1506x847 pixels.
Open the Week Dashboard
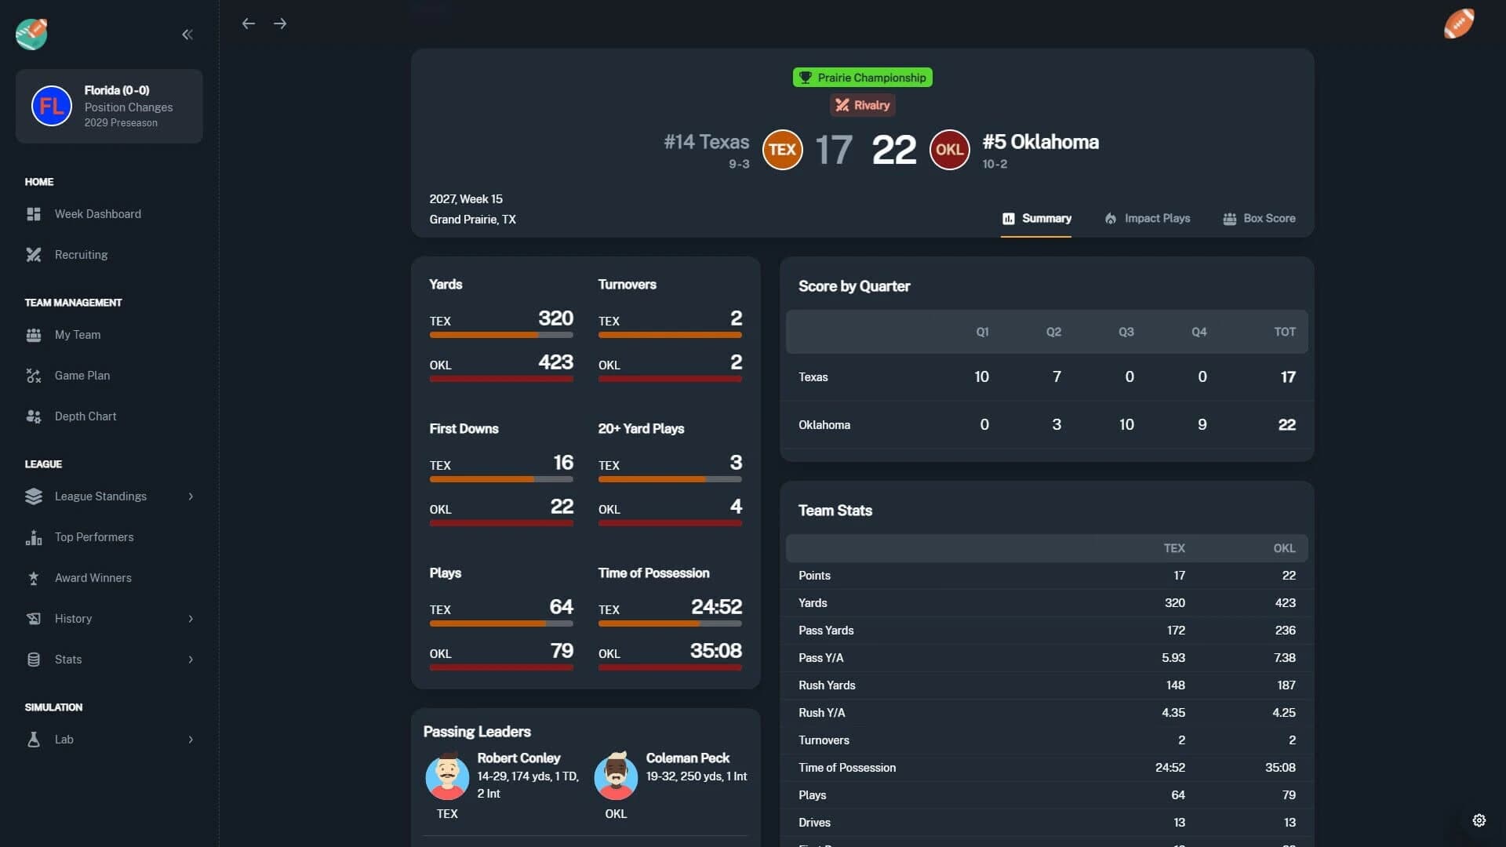point(96,213)
